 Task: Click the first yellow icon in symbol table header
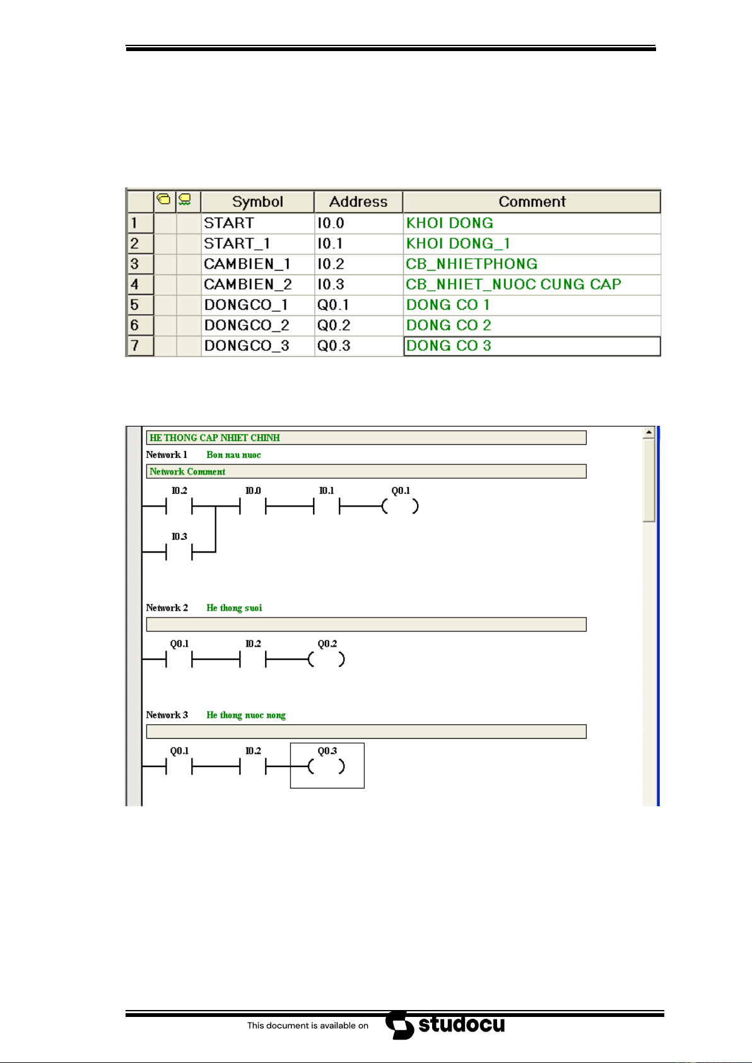click(163, 200)
